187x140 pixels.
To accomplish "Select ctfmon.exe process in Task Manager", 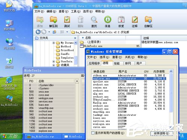I will pyautogui.click(x=129, y=75).
